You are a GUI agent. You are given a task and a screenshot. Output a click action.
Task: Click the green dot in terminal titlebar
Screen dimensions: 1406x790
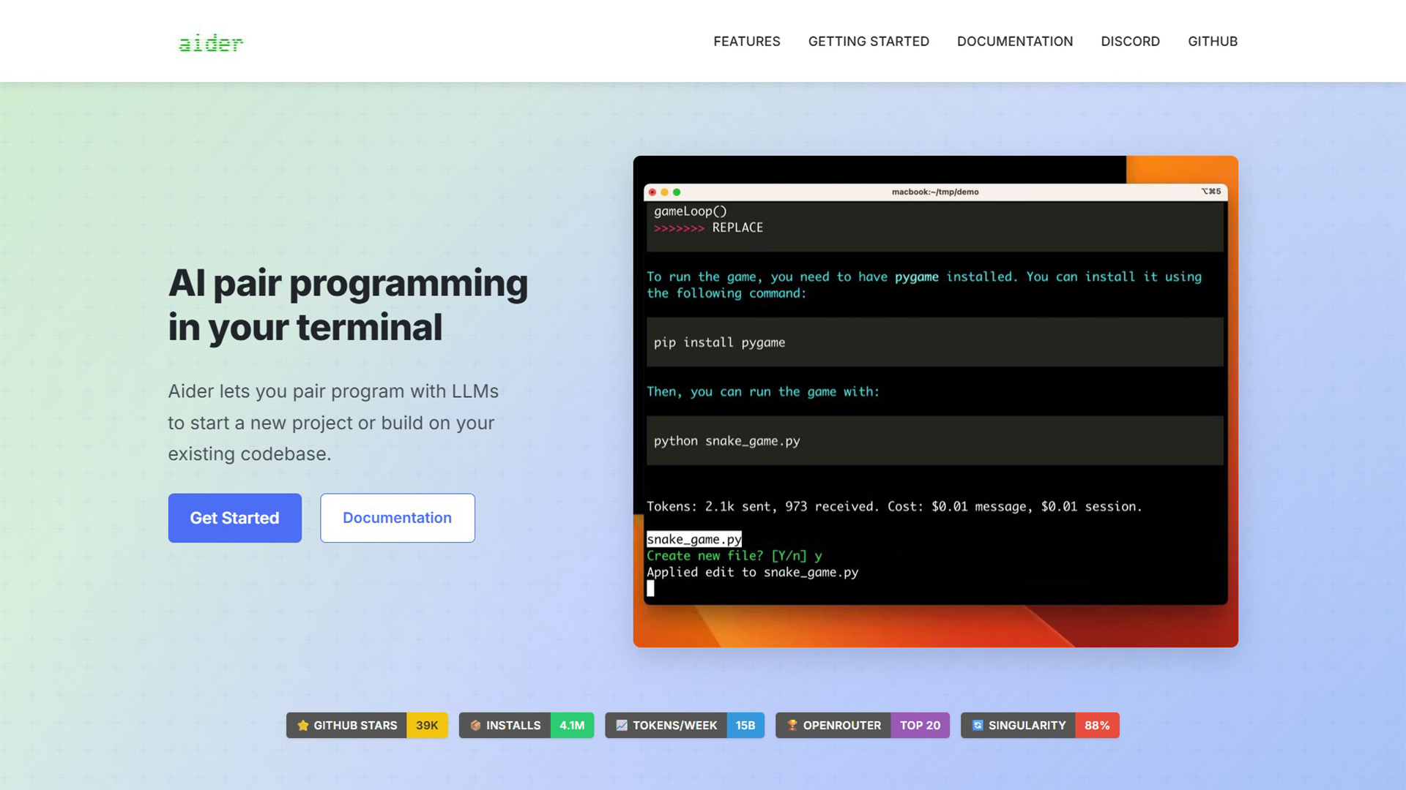point(677,192)
